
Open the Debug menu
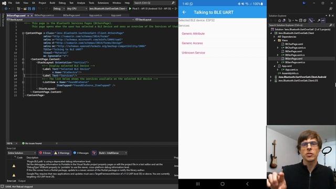pyautogui.click(x=62, y=3)
